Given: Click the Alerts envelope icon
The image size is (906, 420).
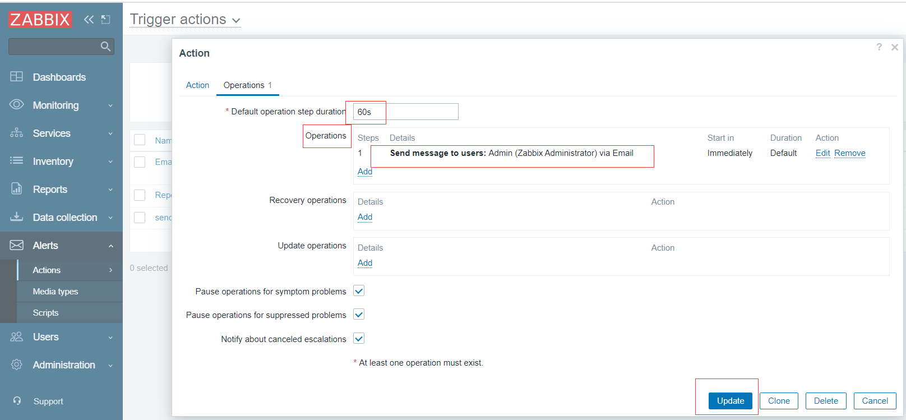Looking at the screenshot, I should tap(17, 245).
